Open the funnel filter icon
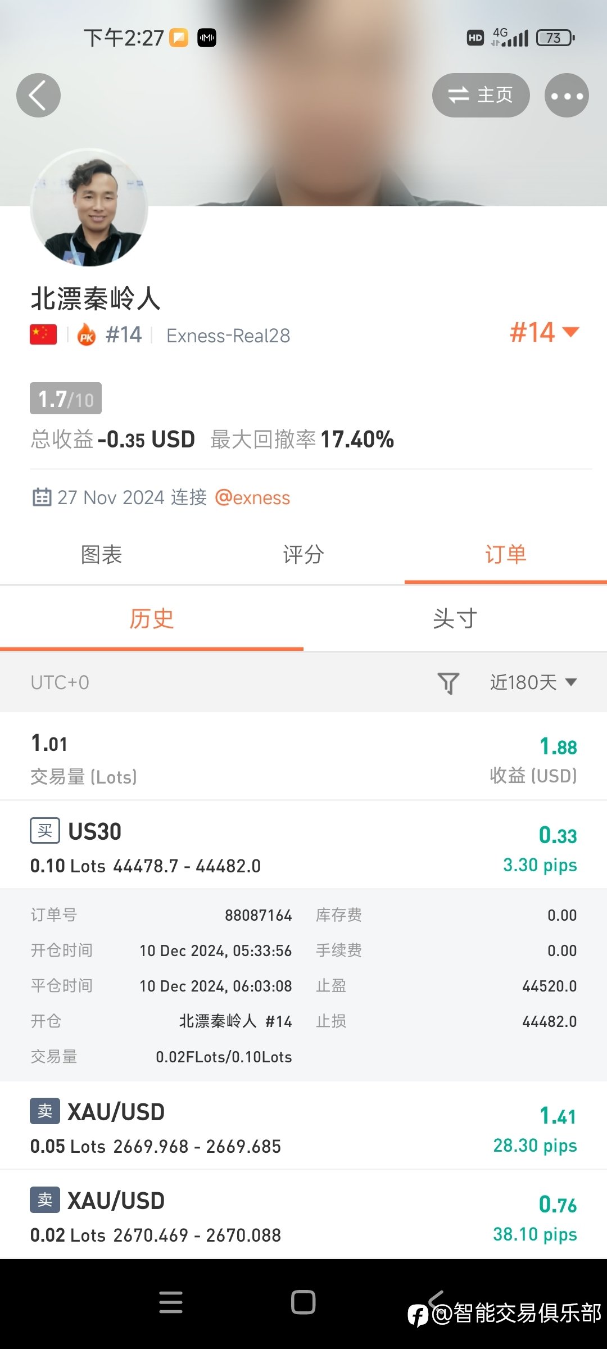This screenshot has width=607, height=1349. click(449, 683)
